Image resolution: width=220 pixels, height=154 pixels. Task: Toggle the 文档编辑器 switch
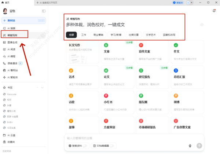[112, 146]
